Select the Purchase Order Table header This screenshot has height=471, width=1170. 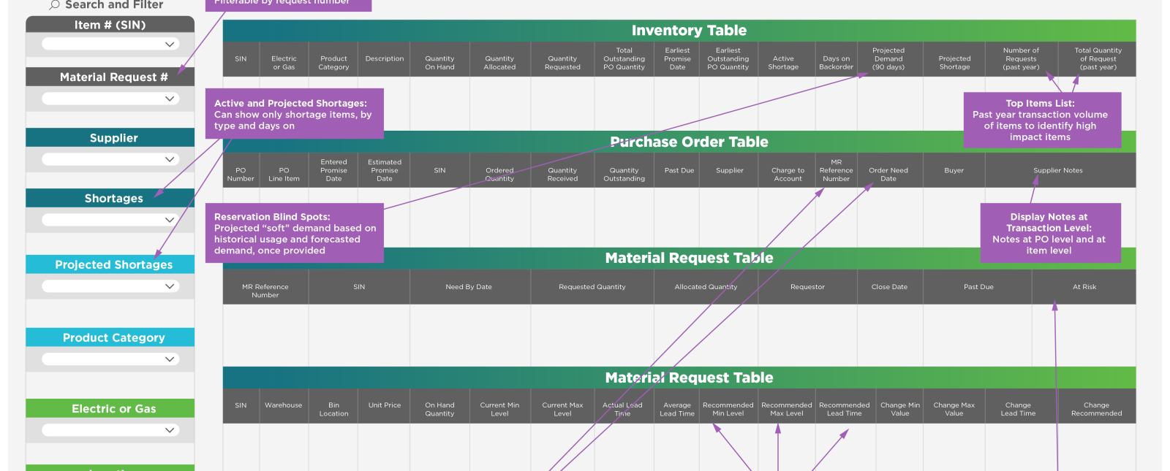tap(688, 142)
